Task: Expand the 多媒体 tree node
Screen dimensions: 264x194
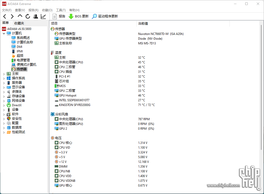Action: 4,92
